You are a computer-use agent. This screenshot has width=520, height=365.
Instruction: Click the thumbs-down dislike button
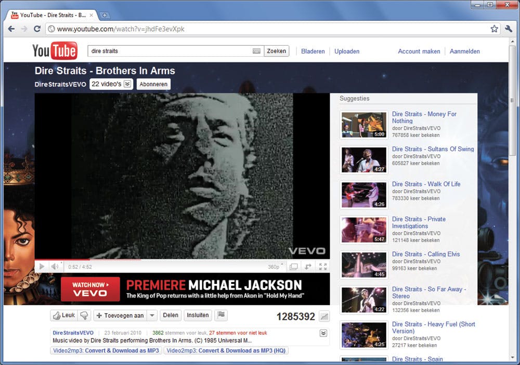pos(84,315)
